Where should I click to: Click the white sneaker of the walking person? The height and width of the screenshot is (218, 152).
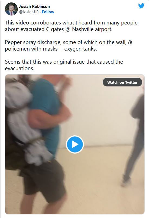click(126, 181)
